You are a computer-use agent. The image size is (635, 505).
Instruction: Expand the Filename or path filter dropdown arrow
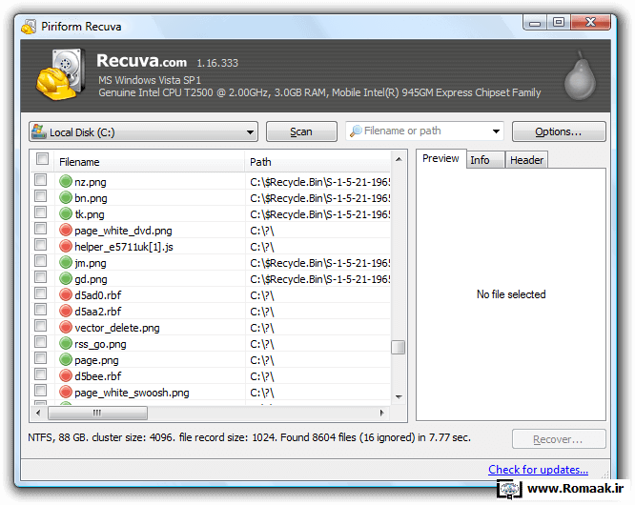[496, 131]
